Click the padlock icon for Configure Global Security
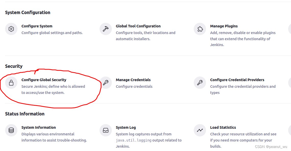The height and width of the screenshot is (151, 291). (11, 83)
